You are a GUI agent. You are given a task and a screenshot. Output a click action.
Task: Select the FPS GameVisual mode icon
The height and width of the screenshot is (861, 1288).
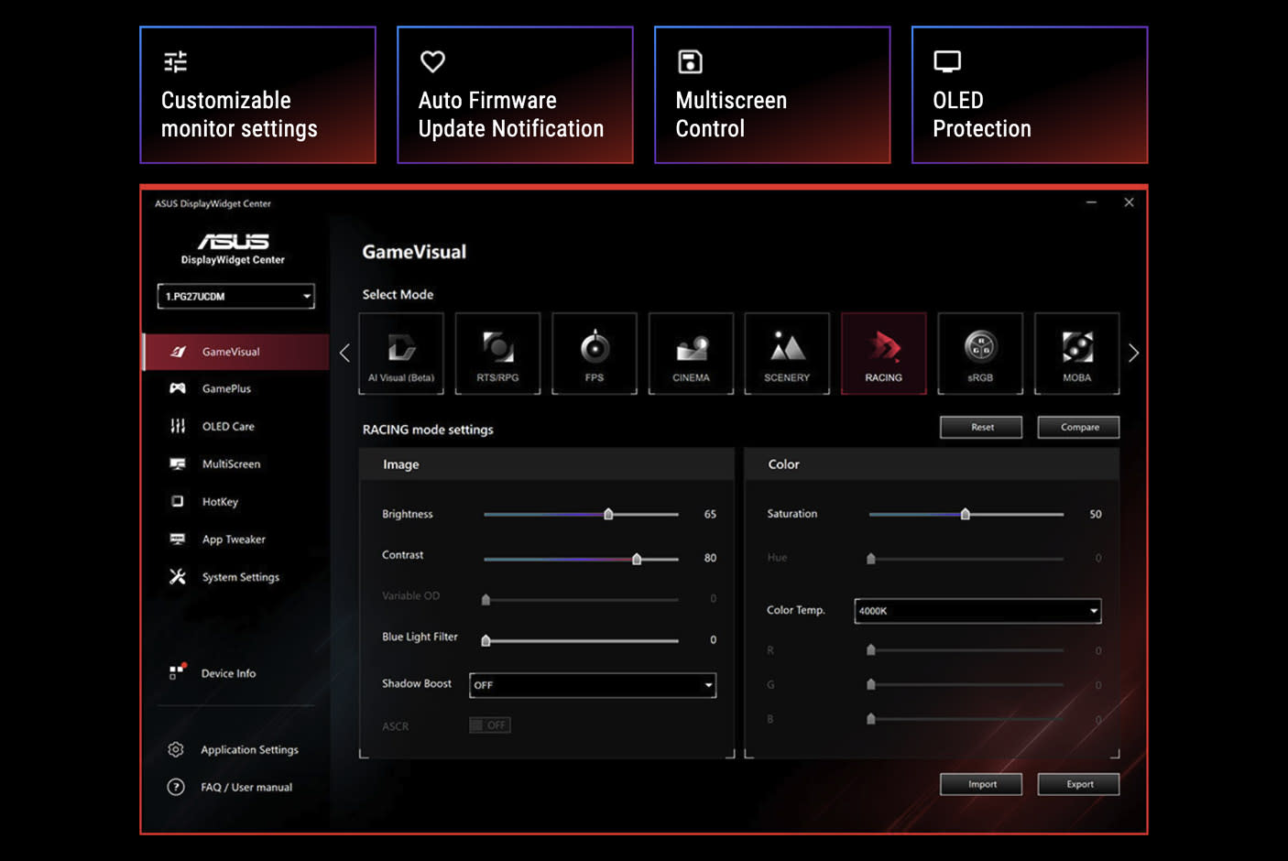point(594,354)
